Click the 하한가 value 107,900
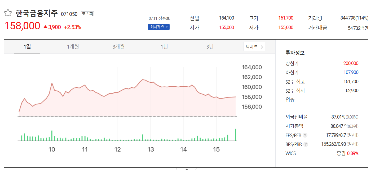This screenshot has height=170, width=371. 351,72
